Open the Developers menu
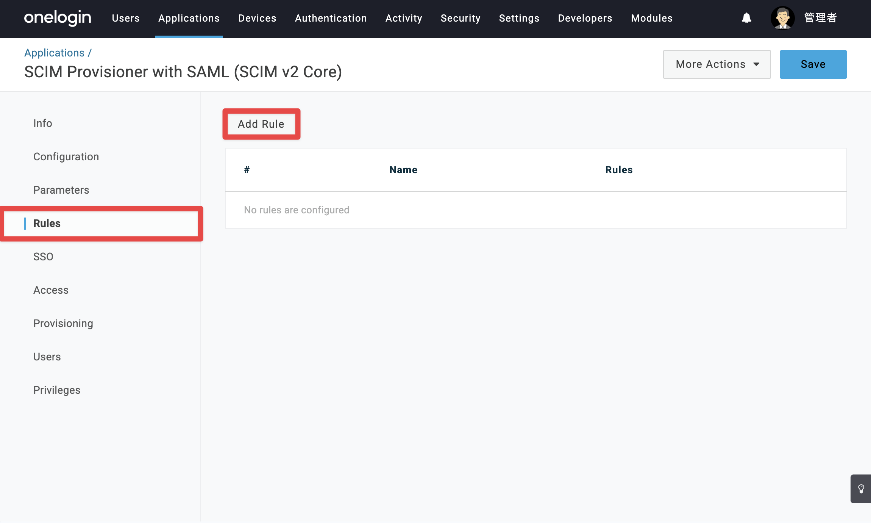Image resolution: width=871 pixels, height=523 pixels. click(585, 18)
